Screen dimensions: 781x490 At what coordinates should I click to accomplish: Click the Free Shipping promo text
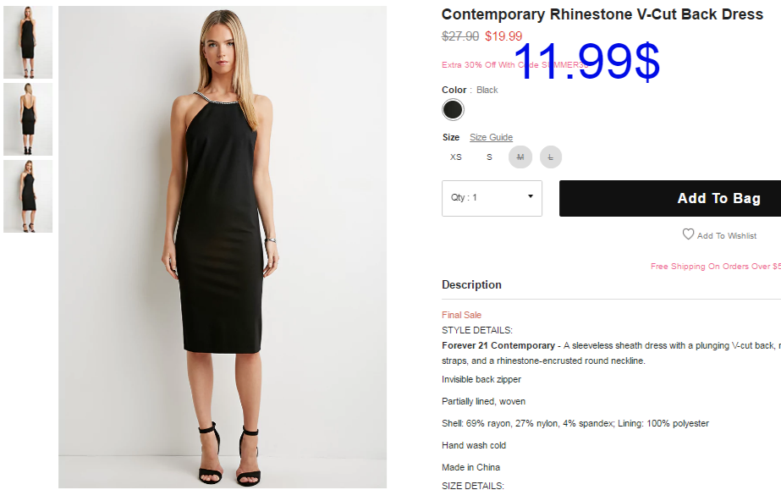pos(716,267)
